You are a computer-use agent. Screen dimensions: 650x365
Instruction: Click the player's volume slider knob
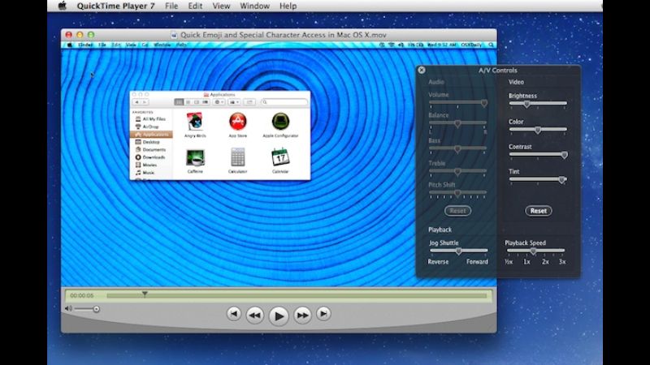97,309
